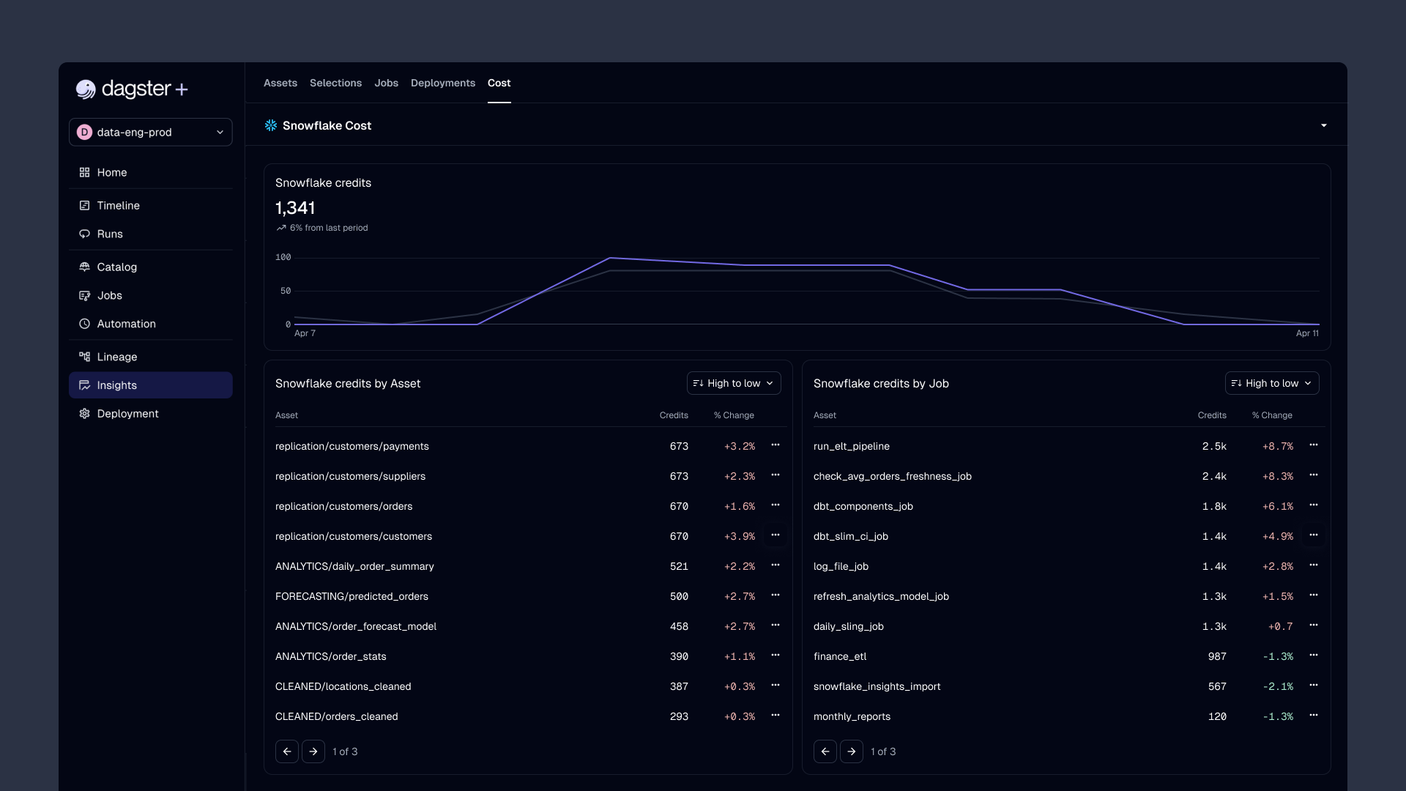
Task: Open options for log_file_job
Action: [1314, 565]
